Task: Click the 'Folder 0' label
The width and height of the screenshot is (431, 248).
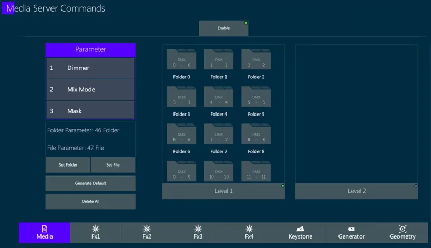Action: point(181,77)
